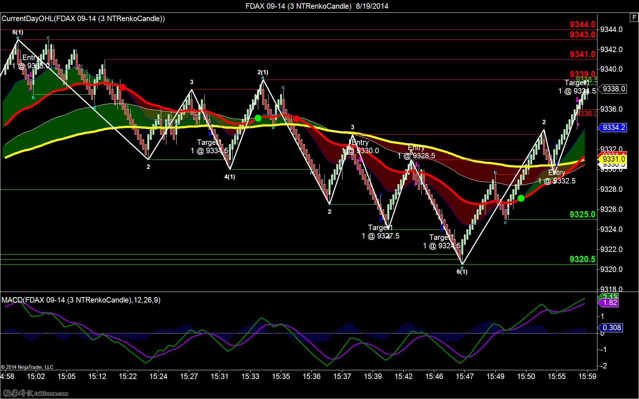Click the 9322.0 price axis label
The height and width of the screenshot is (399, 639).
pyautogui.click(x=612, y=249)
